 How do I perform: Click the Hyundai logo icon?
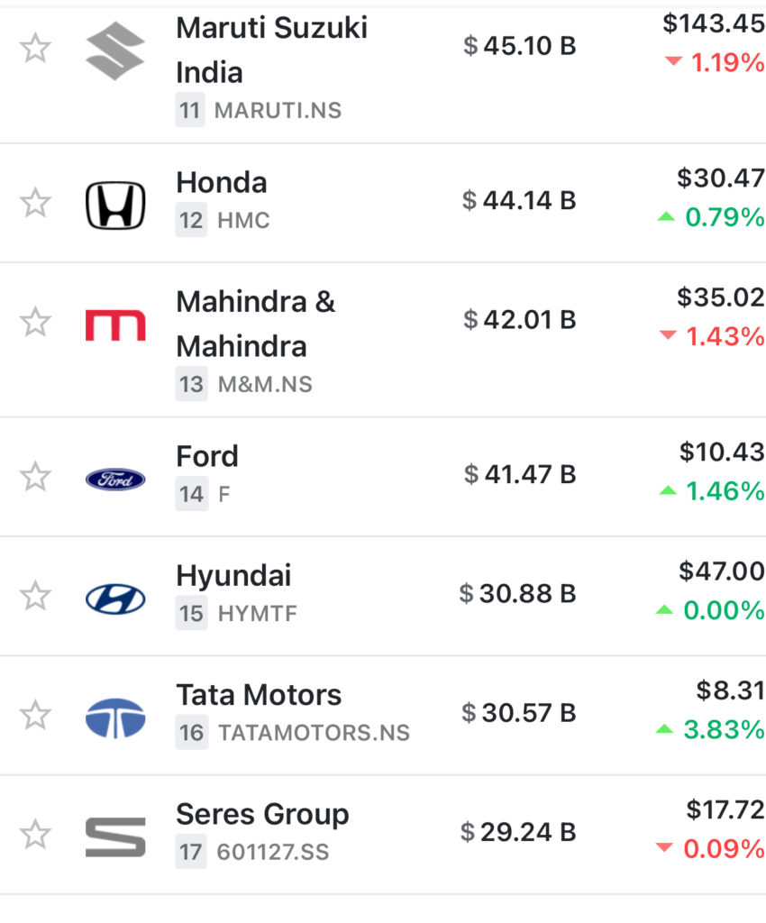coord(114,599)
